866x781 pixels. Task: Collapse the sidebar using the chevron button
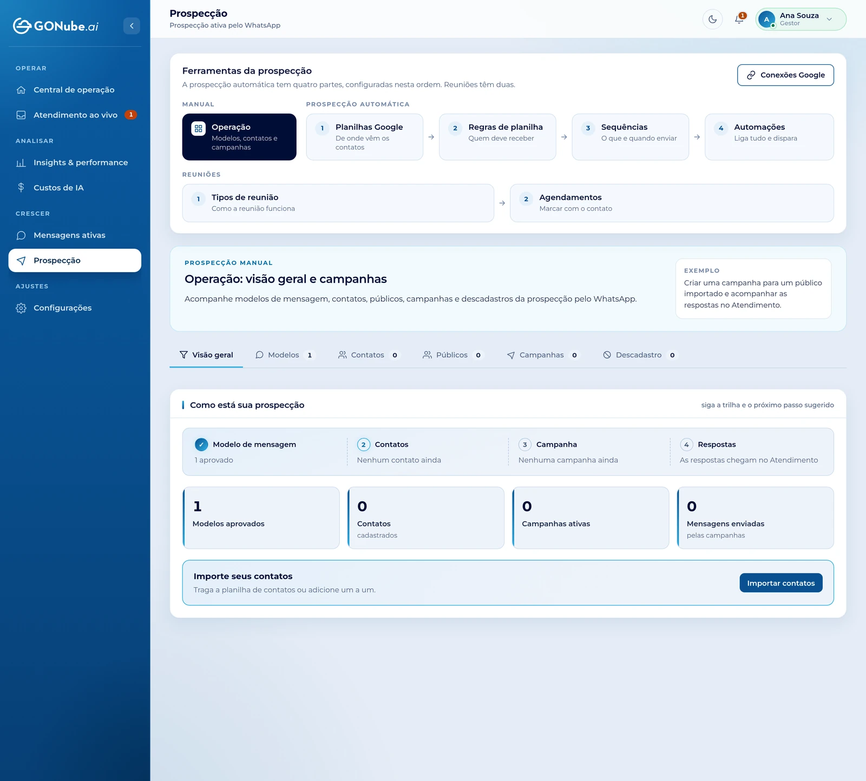pyautogui.click(x=132, y=26)
